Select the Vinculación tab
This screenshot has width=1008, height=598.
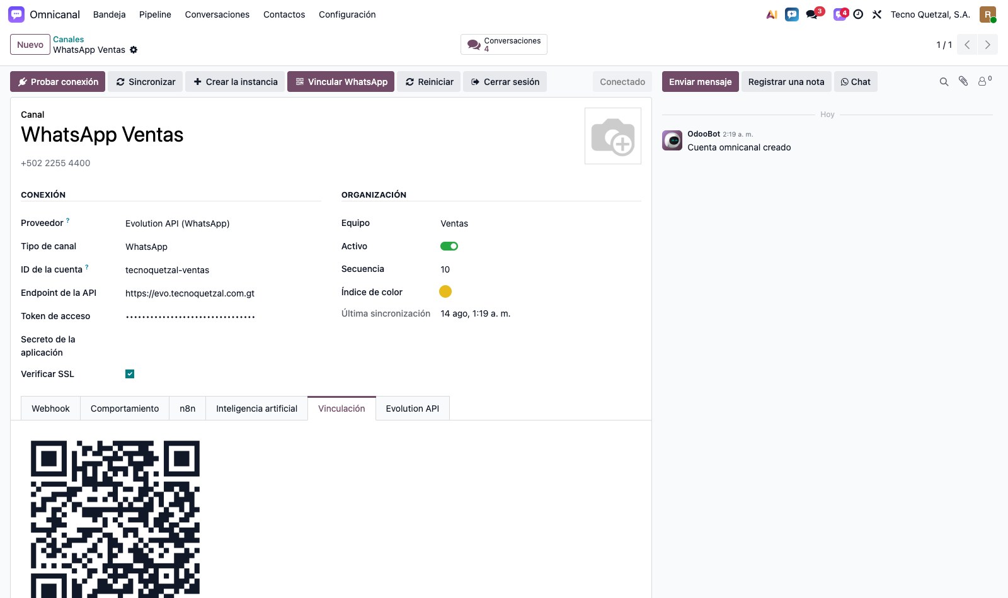click(341, 409)
